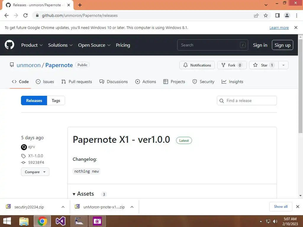Focus the GitHub search field

212,45
